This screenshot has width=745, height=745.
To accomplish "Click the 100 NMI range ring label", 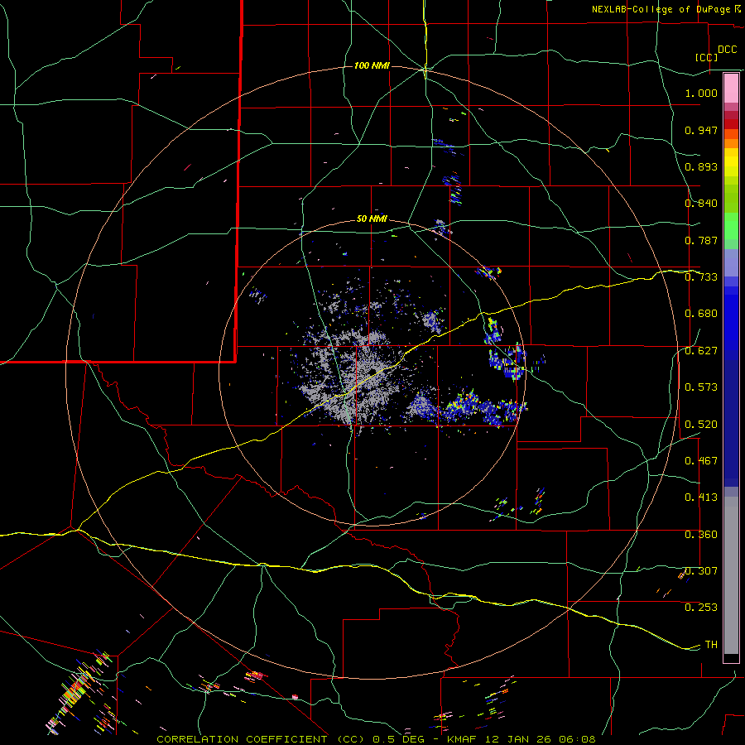I will (372, 65).
